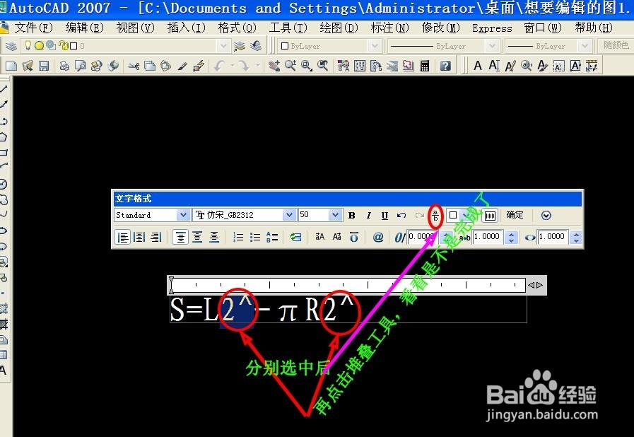Click the Plot printer icon
This screenshot has width=634, height=437.
pyautogui.click(x=64, y=66)
